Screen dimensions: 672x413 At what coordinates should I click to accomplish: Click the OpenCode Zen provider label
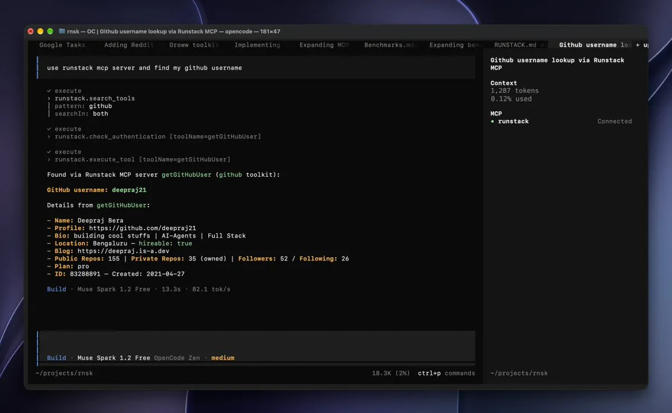(x=177, y=358)
